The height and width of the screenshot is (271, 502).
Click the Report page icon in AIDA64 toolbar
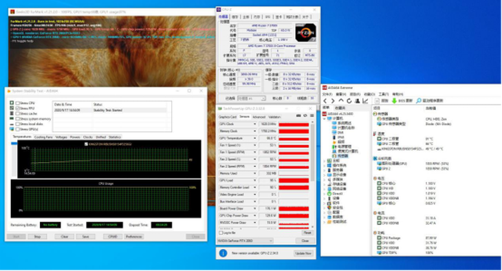(378, 101)
